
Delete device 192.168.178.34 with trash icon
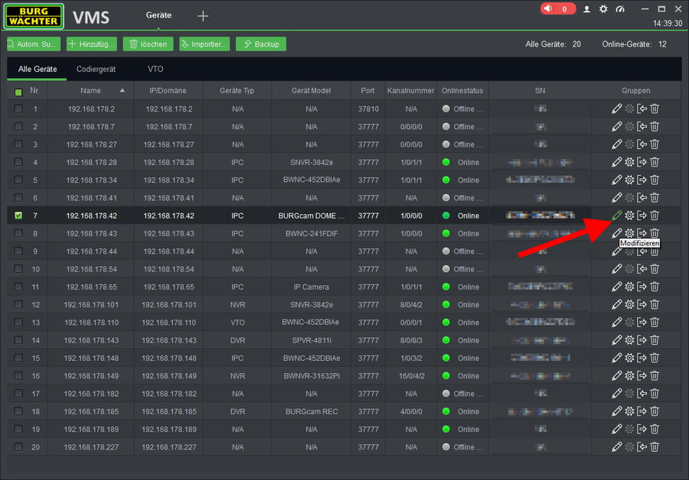(655, 180)
